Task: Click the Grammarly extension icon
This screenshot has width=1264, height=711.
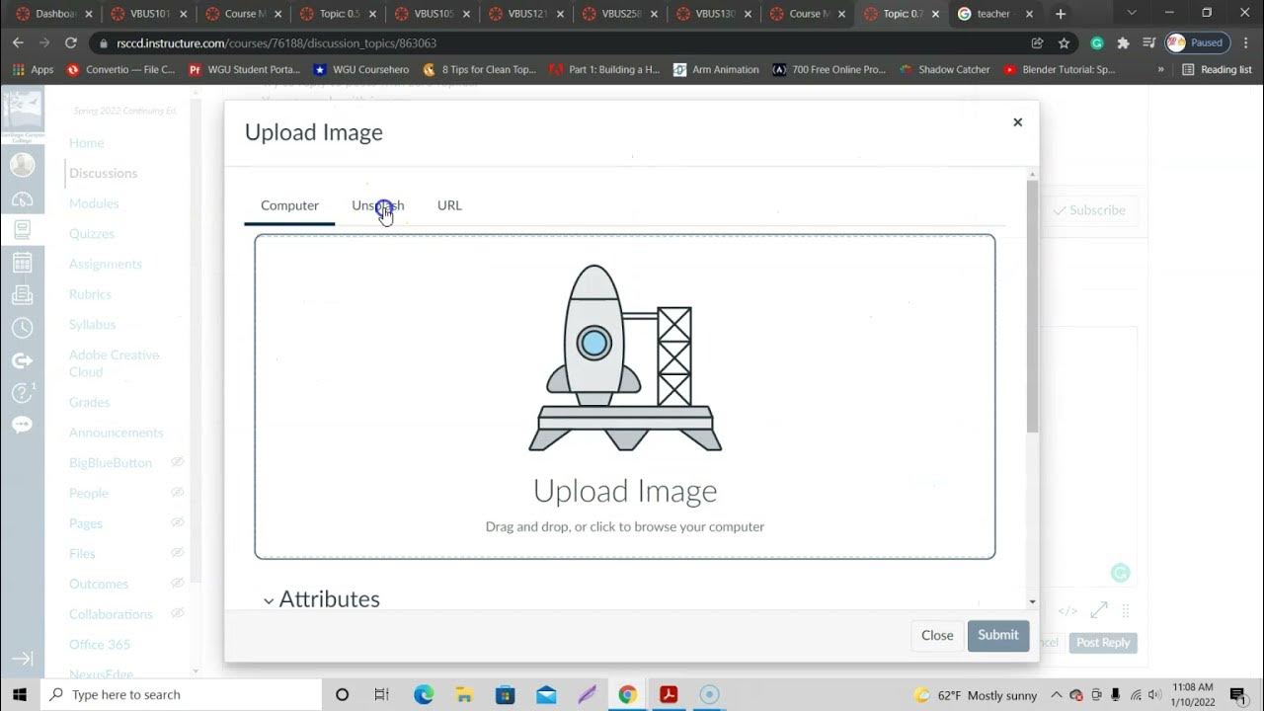Action: pyautogui.click(x=1096, y=43)
